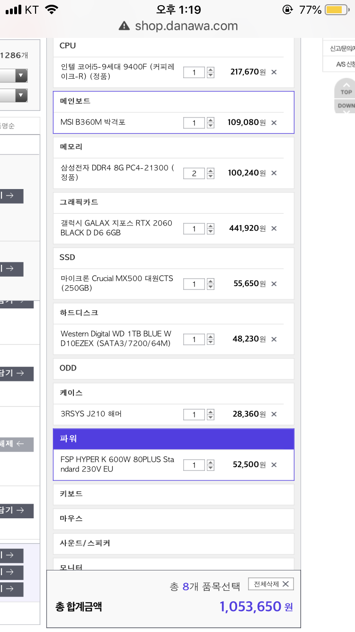Delete the Crucial MX500 SSD entry

(274, 284)
